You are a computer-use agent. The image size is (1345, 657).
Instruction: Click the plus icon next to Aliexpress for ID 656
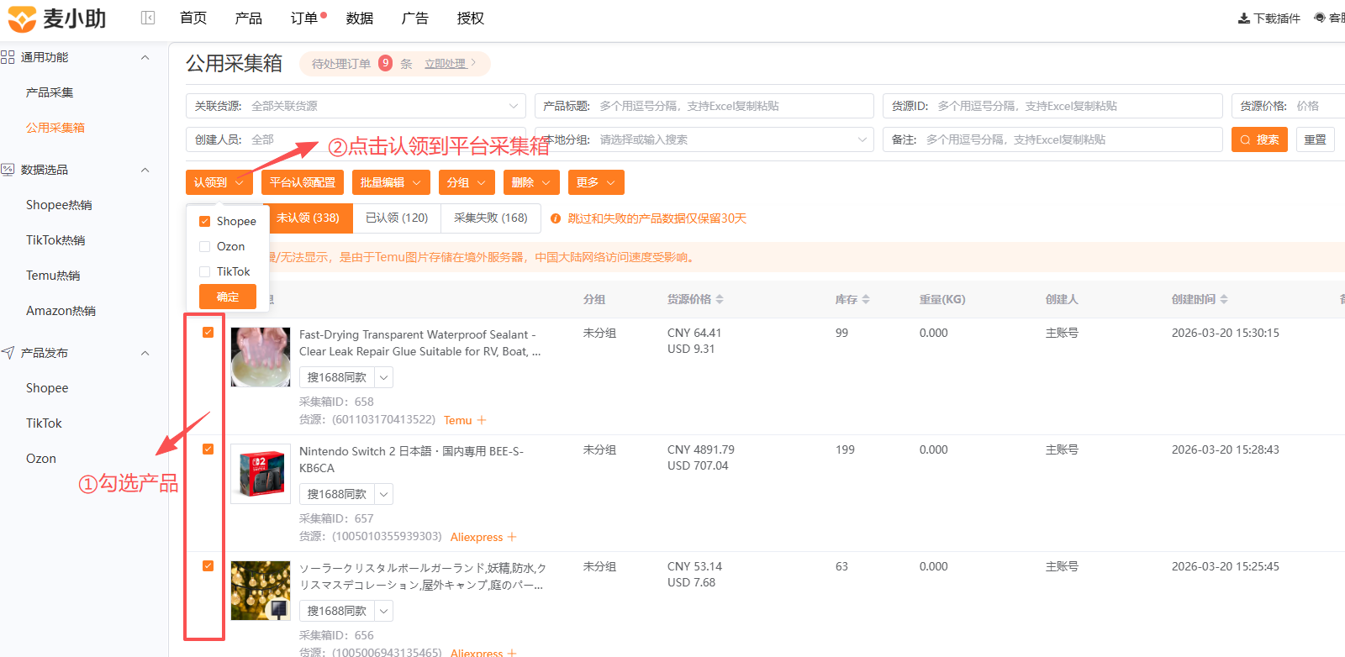pos(512,652)
